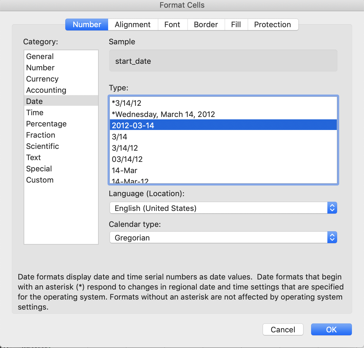Choose the Number category
This screenshot has height=348, width=364.
click(x=61, y=68)
